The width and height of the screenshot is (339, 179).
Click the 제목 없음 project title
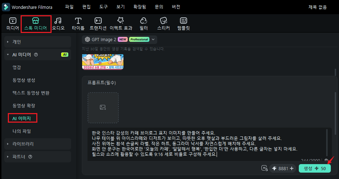pyautogui.click(x=317, y=7)
